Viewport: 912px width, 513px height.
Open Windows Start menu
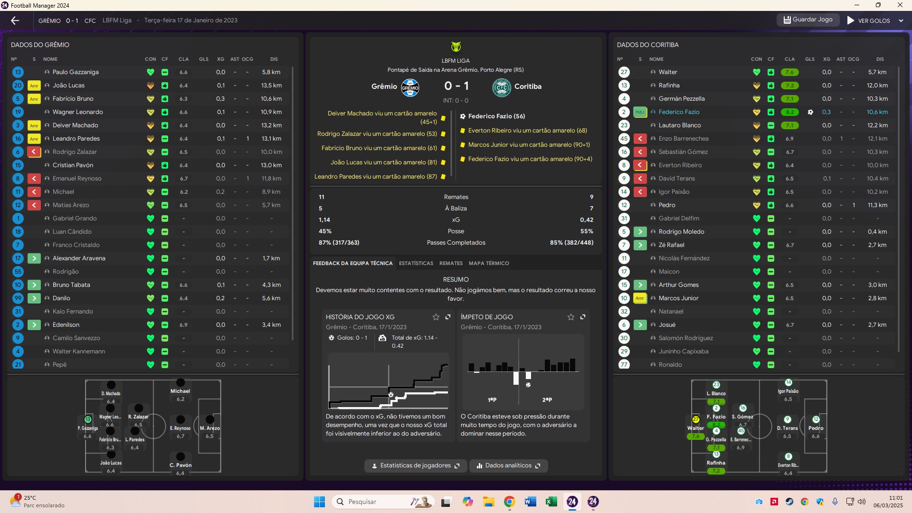coord(319,502)
